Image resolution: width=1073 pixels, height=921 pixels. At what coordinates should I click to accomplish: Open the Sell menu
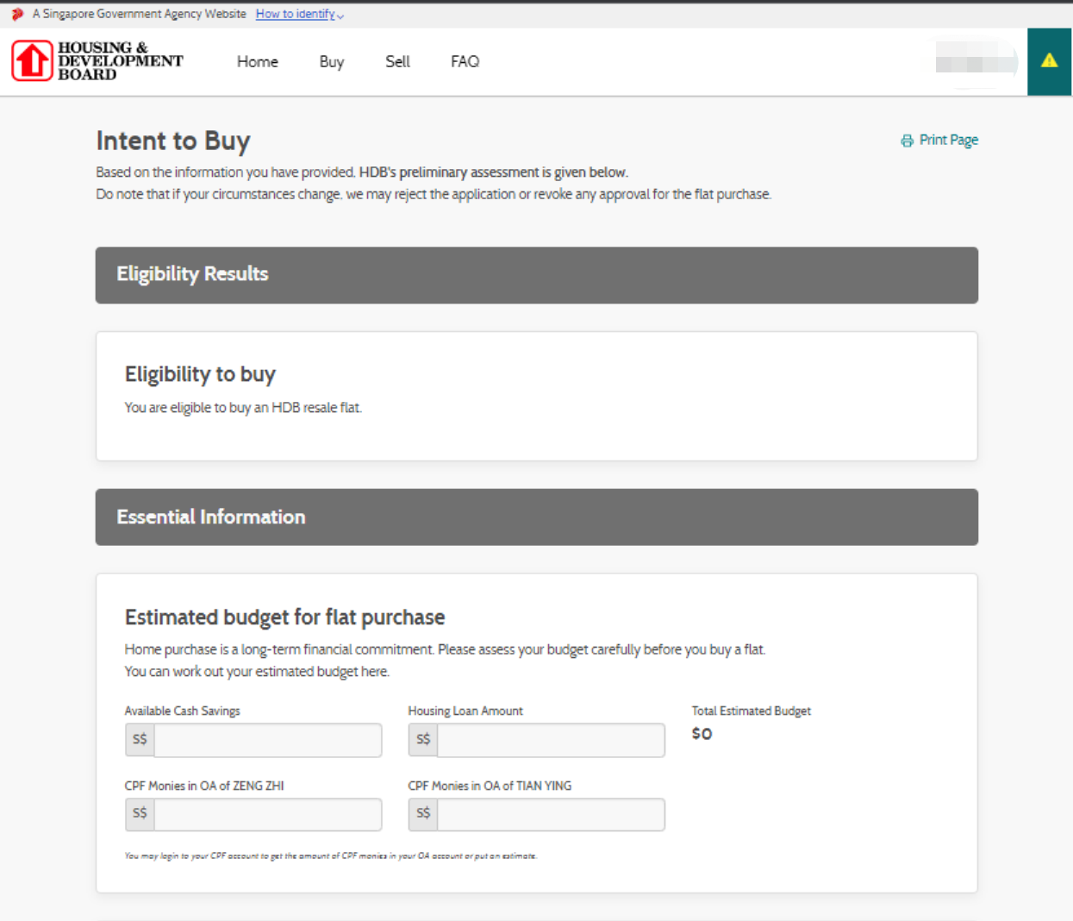tap(397, 62)
